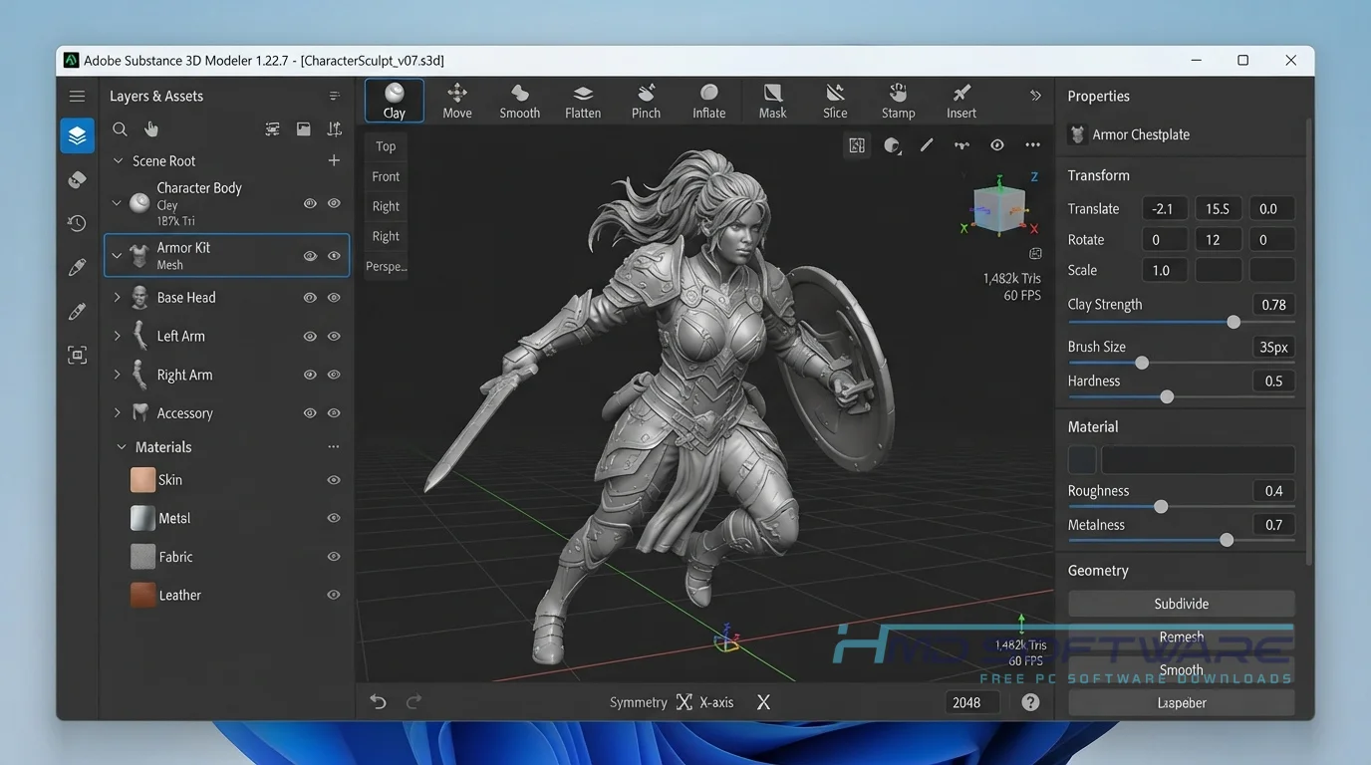The width and height of the screenshot is (1371, 765).
Task: Expand the Right Arm layer
Action: [x=117, y=375]
